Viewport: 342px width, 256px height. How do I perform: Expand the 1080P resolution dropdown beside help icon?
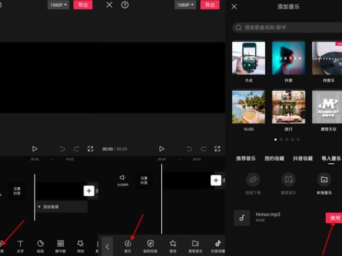(x=186, y=5)
